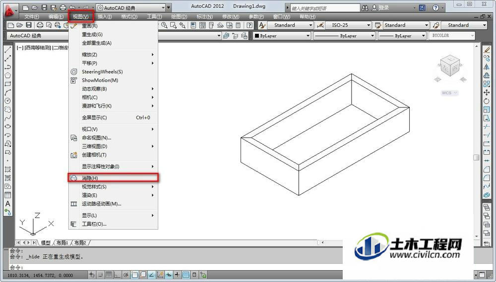The width and height of the screenshot is (496, 282).
Task: Click the Array tool in modify toolbar
Action: (x=487, y=84)
